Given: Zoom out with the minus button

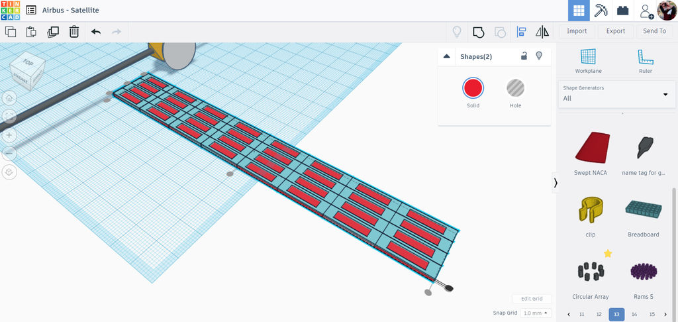Looking at the screenshot, I should click(9, 153).
